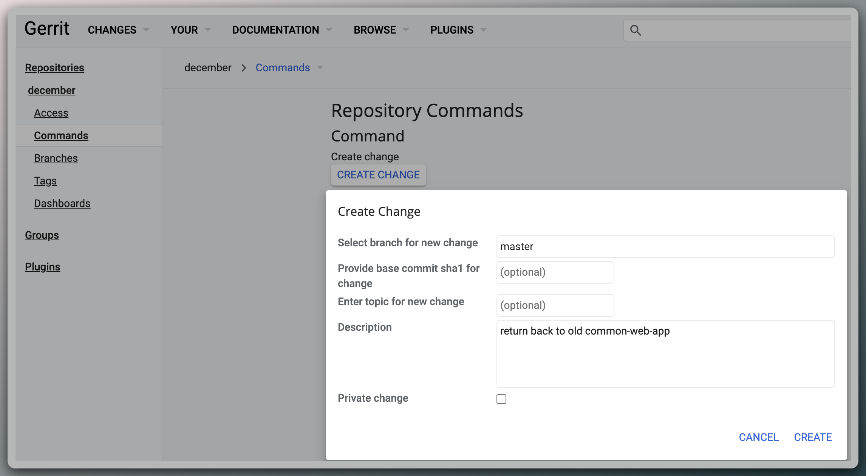This screenshot has height=476, width=866.
Task: Click the breadcrumb chevron separator
Action: point(244,68)
